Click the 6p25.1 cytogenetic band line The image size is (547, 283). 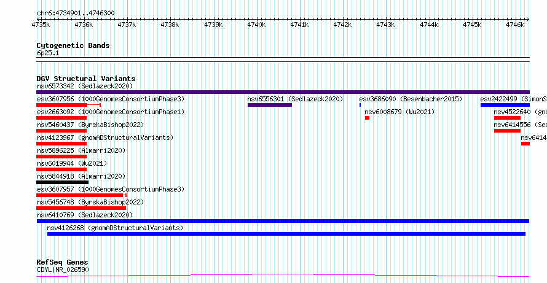283,60
